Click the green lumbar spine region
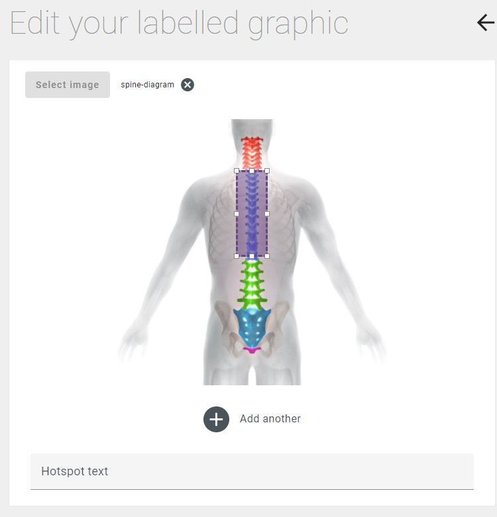Screen dimensions: 497x517 click(252, 284)
